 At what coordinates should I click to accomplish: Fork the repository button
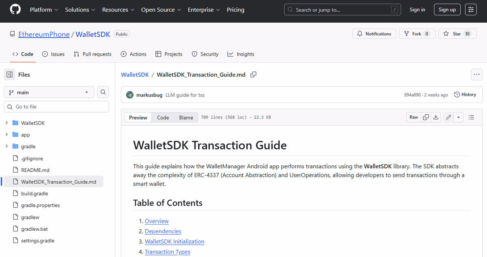417,34
